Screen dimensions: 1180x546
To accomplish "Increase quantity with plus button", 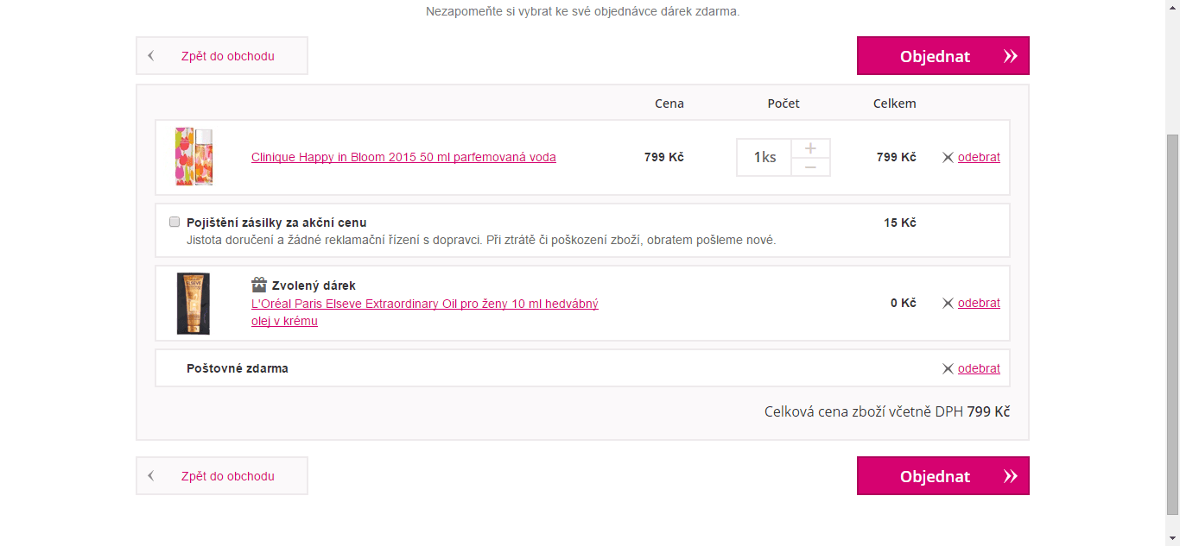I will tap(810, 148).
